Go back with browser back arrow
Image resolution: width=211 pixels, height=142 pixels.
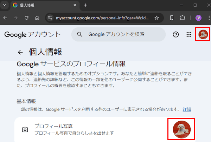coord(5,18)
